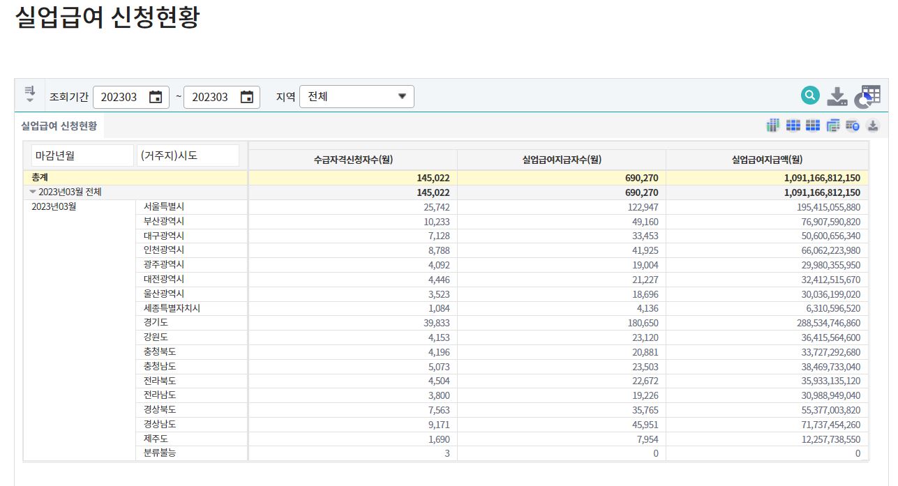Click the 수급자격신청자수(월) column header
This screenshot has height=486, width=898.
[x=353, y=160]
